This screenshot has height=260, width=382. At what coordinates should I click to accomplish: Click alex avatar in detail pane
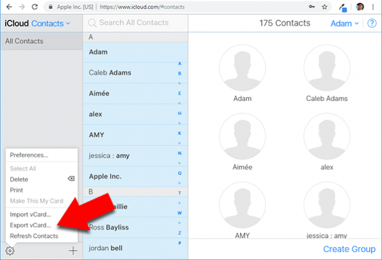327,136
